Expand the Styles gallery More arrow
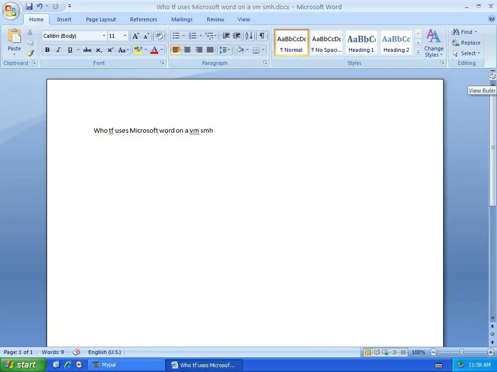Image resolution: width=497 pixels, height=372 pixels. (x=418, y=52)
